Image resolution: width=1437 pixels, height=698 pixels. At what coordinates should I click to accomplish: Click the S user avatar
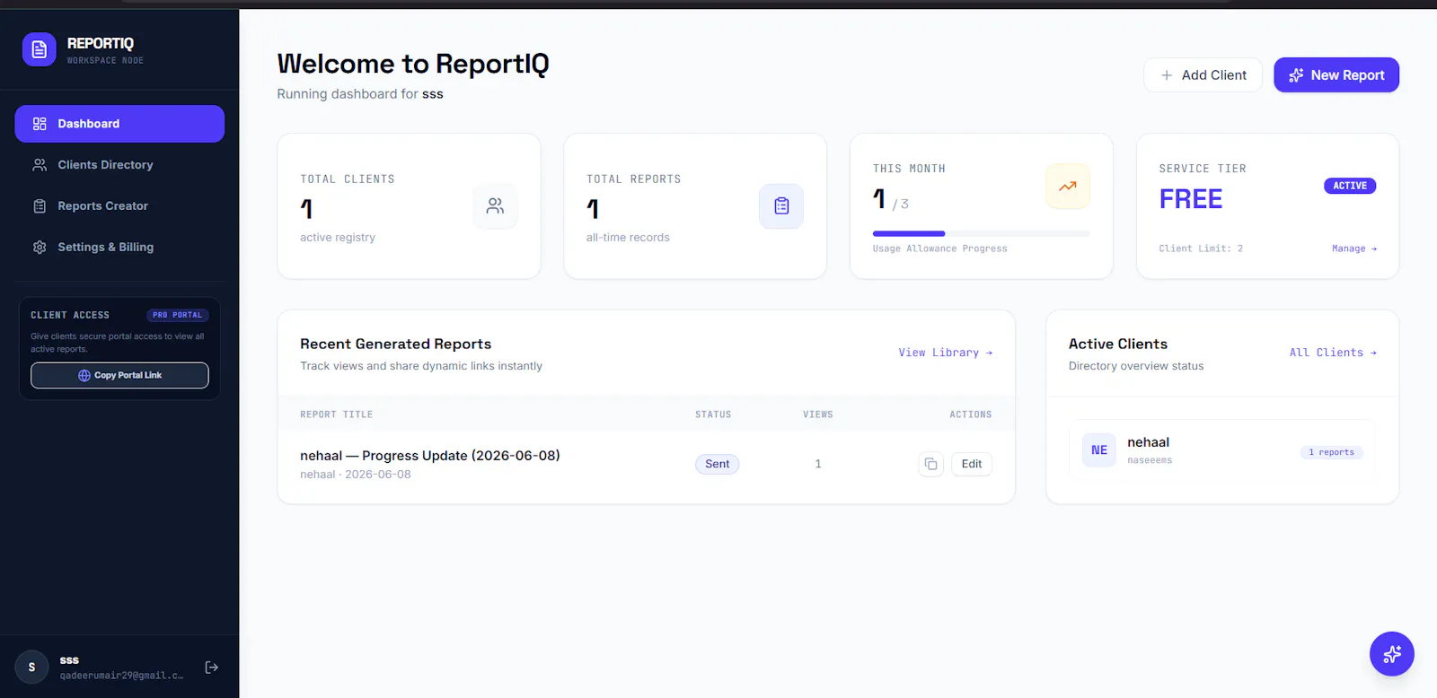coord(31,667)
